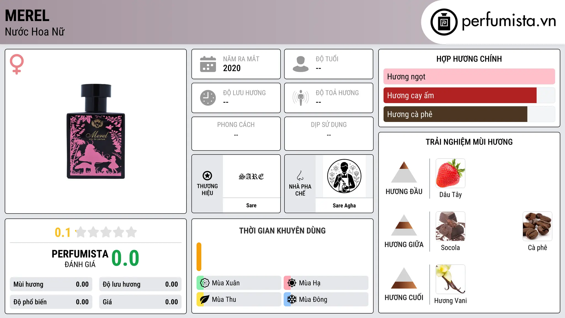Click the clock icon beside Độ lưu hương
This screenshot has height=318, width=565.
[208, 98]
